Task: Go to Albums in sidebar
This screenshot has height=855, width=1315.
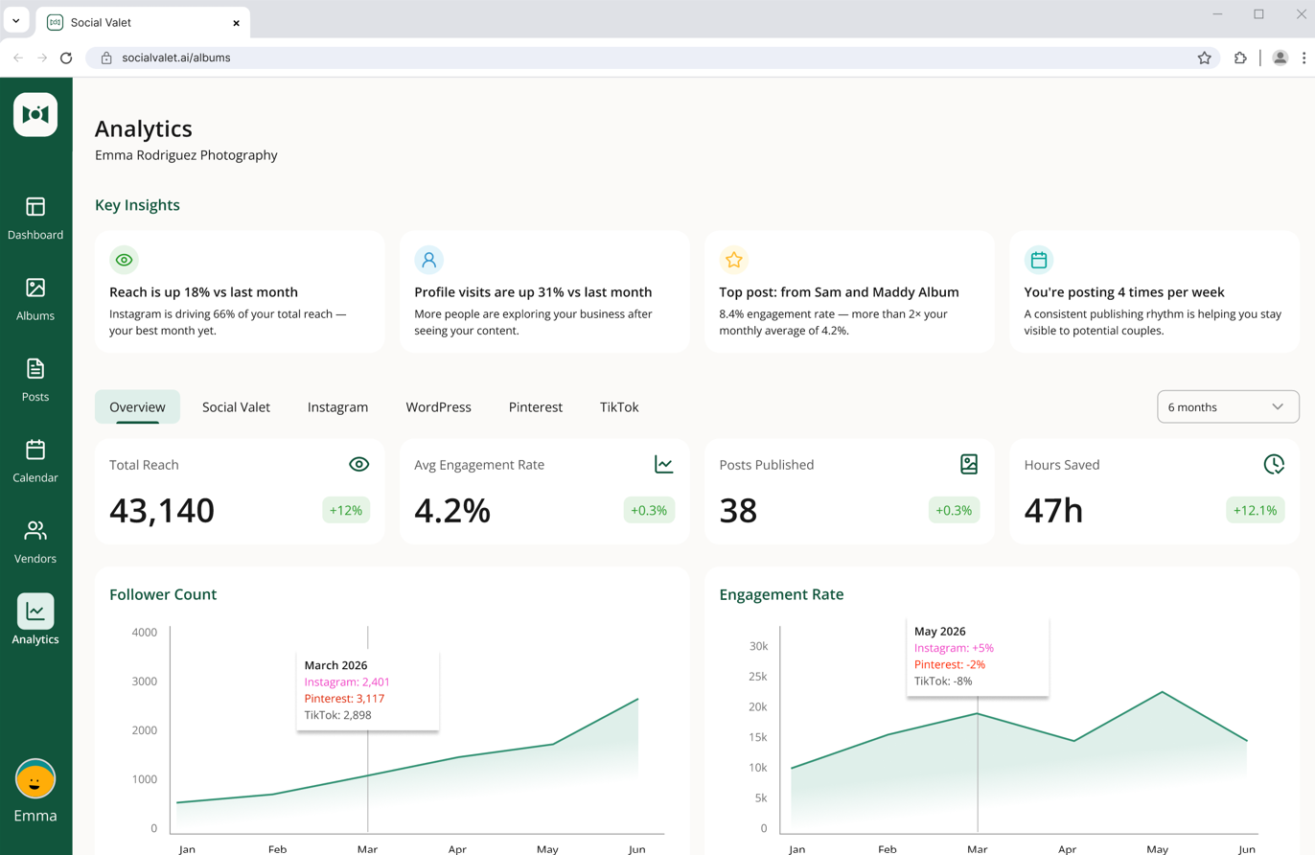Action: 35,299
